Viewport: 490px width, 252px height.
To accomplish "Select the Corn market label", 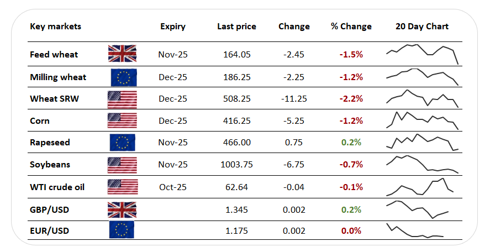I will coord(40,120).
